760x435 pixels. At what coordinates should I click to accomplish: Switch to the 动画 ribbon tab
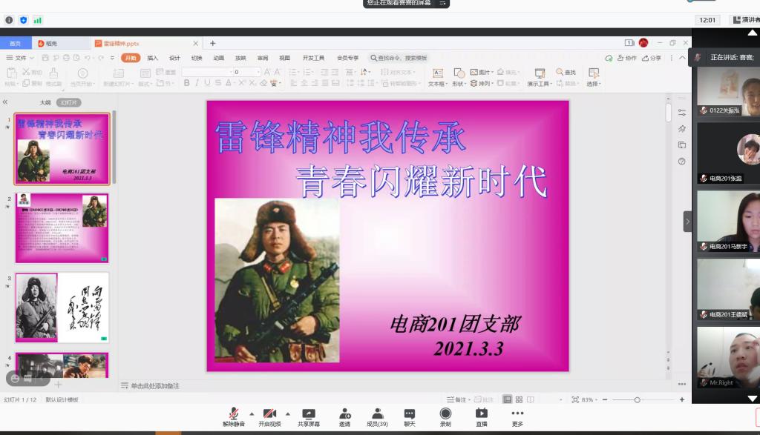[219, 58]
